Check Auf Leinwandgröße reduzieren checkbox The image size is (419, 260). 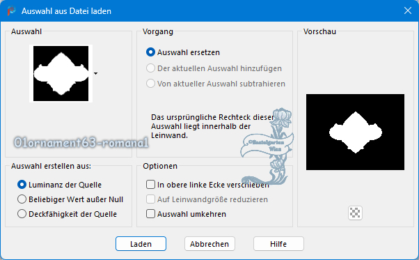click(x=150, y=199)
